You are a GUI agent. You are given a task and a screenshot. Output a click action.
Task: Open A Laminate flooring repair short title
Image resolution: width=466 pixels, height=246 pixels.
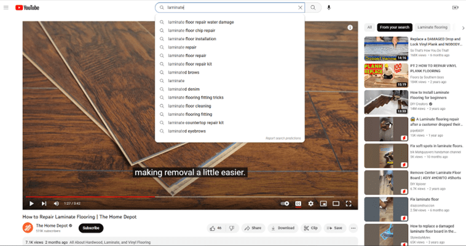tap(436, 121)
